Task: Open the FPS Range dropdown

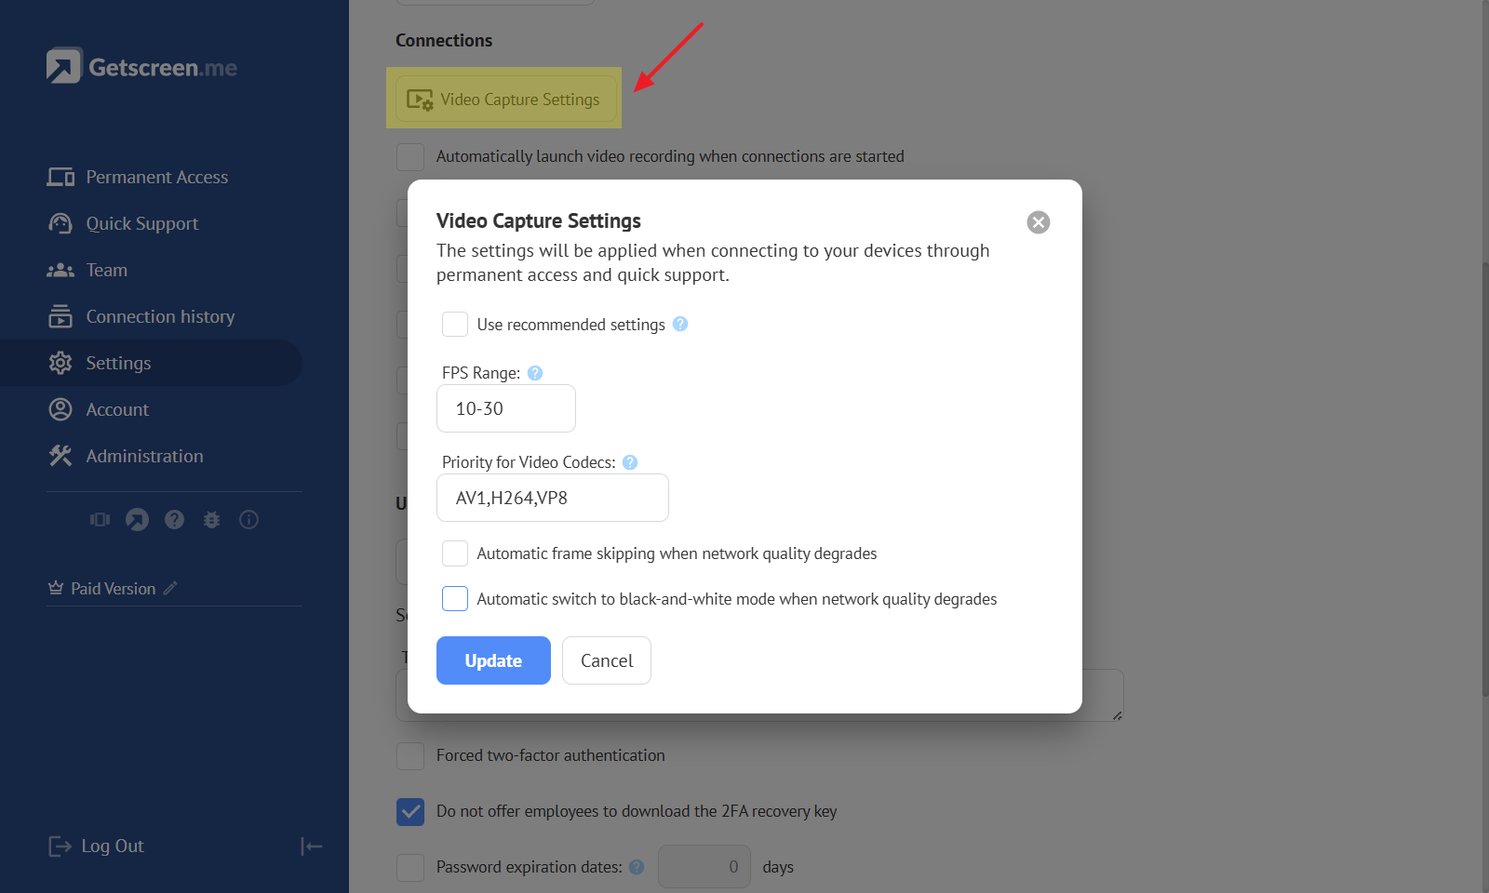Action: [x=505, y=408]
